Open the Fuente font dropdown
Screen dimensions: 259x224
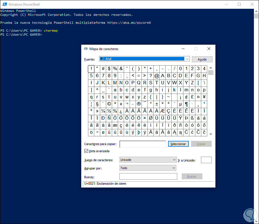click(144, 59)
